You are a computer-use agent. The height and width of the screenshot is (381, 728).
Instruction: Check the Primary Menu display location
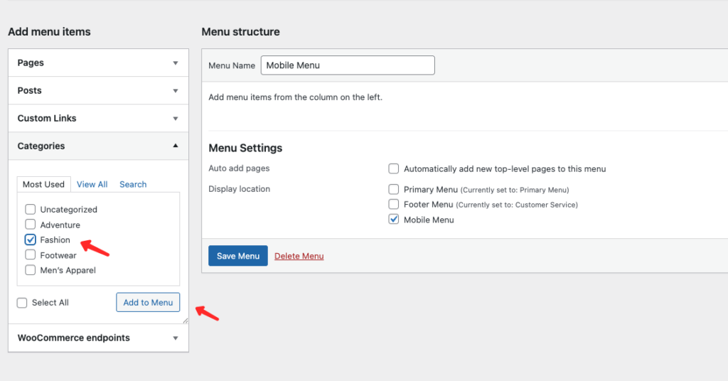(394, 190)
